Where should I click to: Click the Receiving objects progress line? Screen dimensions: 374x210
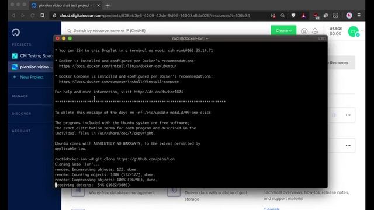coord(92,185)
